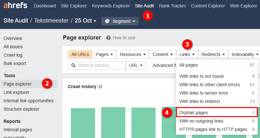Select With links to server error

point(217,93)
